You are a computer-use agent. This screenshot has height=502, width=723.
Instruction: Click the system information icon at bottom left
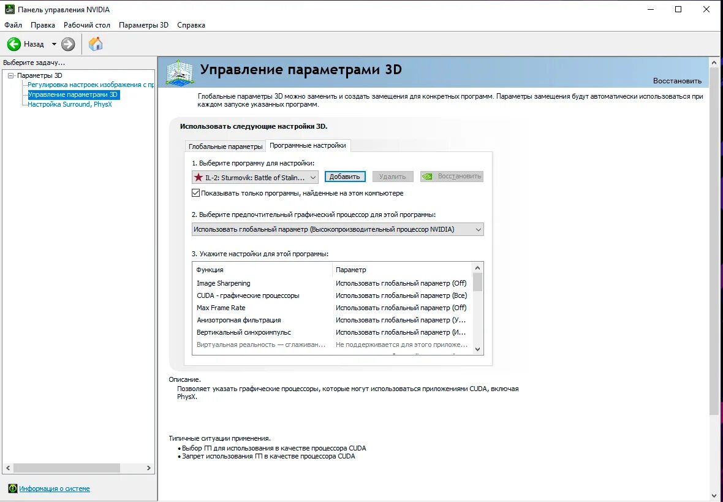point(13,488)
